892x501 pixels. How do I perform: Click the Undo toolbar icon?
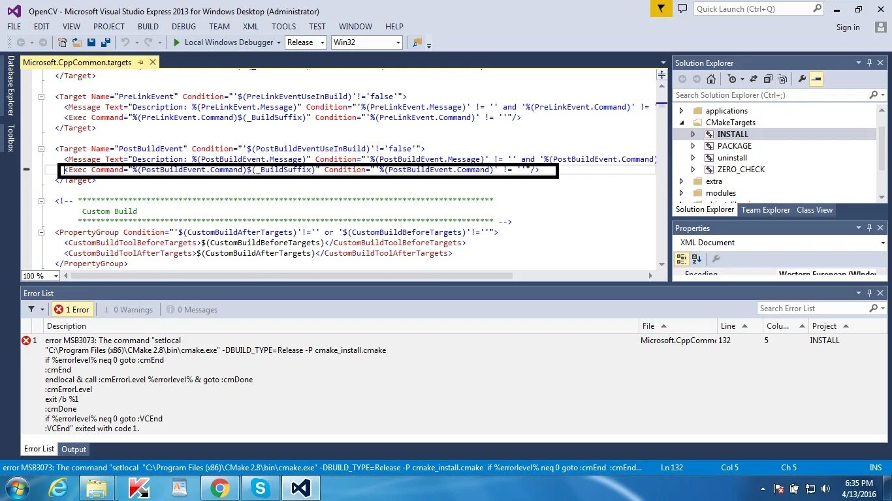[x=125, y=42]
